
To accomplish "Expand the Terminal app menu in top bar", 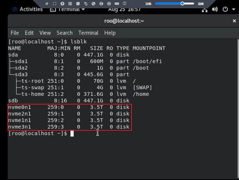I will (67, 9).
